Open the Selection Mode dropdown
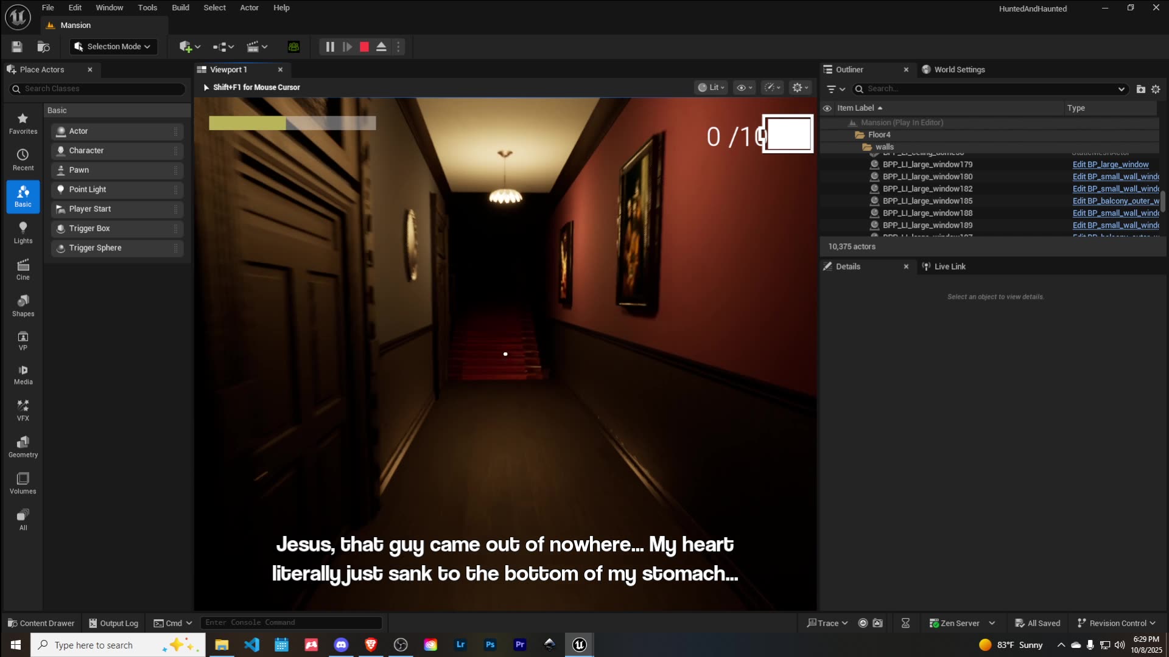 click(113, 46)
